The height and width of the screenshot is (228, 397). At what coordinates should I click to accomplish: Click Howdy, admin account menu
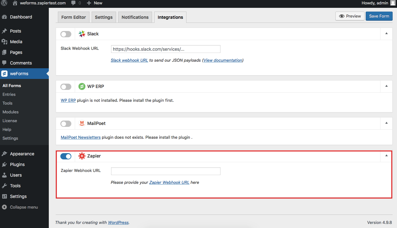(378, 3)
